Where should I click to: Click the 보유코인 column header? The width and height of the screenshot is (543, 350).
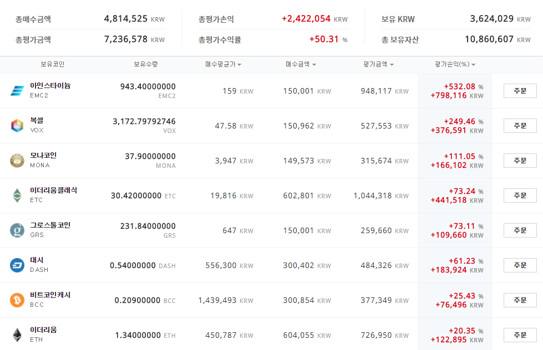[52, 64]
